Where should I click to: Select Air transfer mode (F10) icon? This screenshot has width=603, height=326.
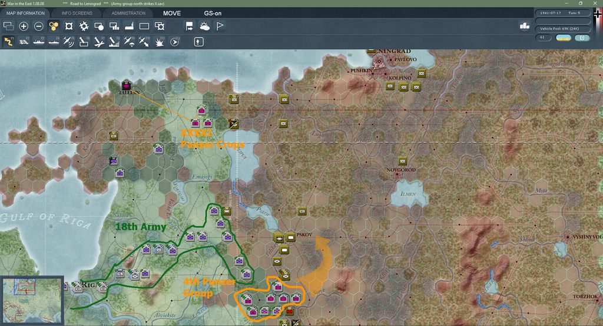[x=144, y=42]
